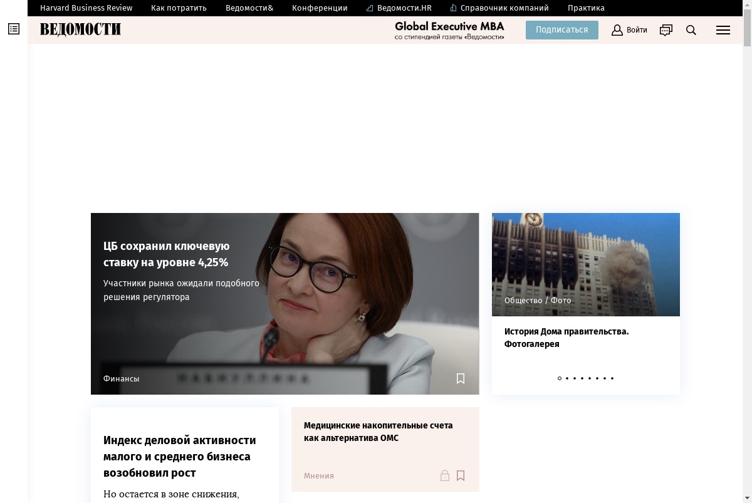Open Индекс деловой активности article
Image resolution: width=752 pixels, height=503 pixels.
pos(180,457)
